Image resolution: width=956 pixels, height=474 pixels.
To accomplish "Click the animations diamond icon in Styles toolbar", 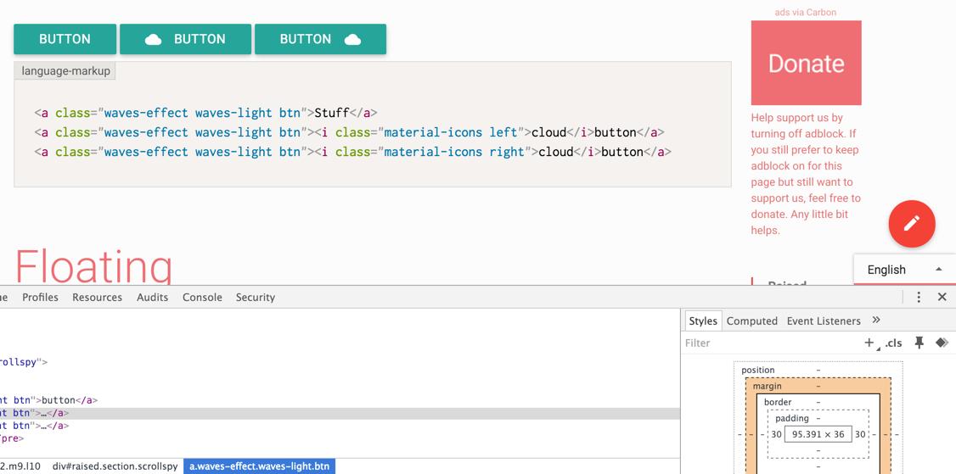I will (x=942, y=343).
